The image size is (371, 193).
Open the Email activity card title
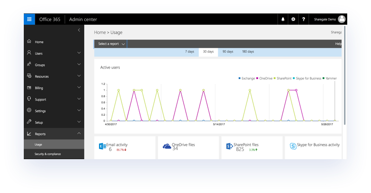pyautogui.click(x=117, y=145)
